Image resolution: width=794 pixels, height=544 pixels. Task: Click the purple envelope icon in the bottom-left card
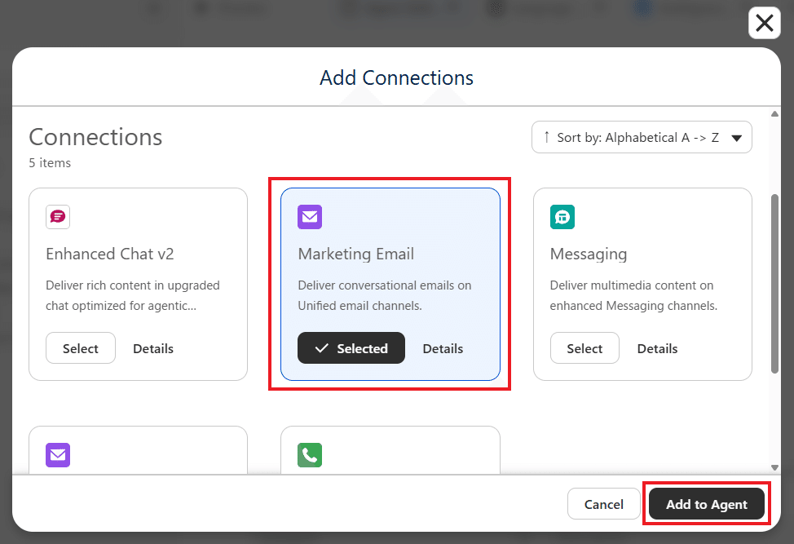[x=58, y=455]
